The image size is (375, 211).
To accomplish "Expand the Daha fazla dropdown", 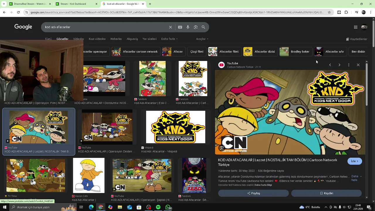I will (169, 39).
